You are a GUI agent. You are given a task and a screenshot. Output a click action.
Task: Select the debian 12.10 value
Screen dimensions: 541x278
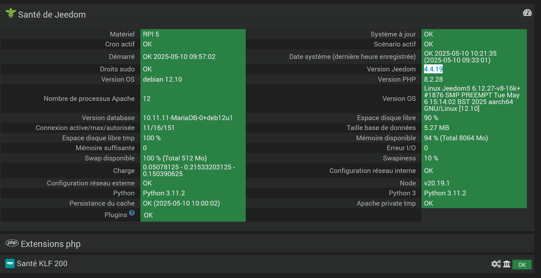tap(163, 79)
